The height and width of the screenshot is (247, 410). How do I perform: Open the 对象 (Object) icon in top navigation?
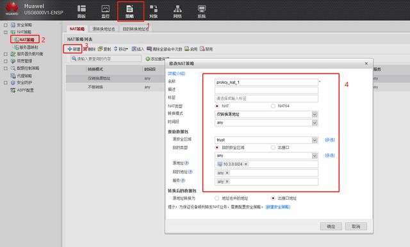[x=154, y=12]
